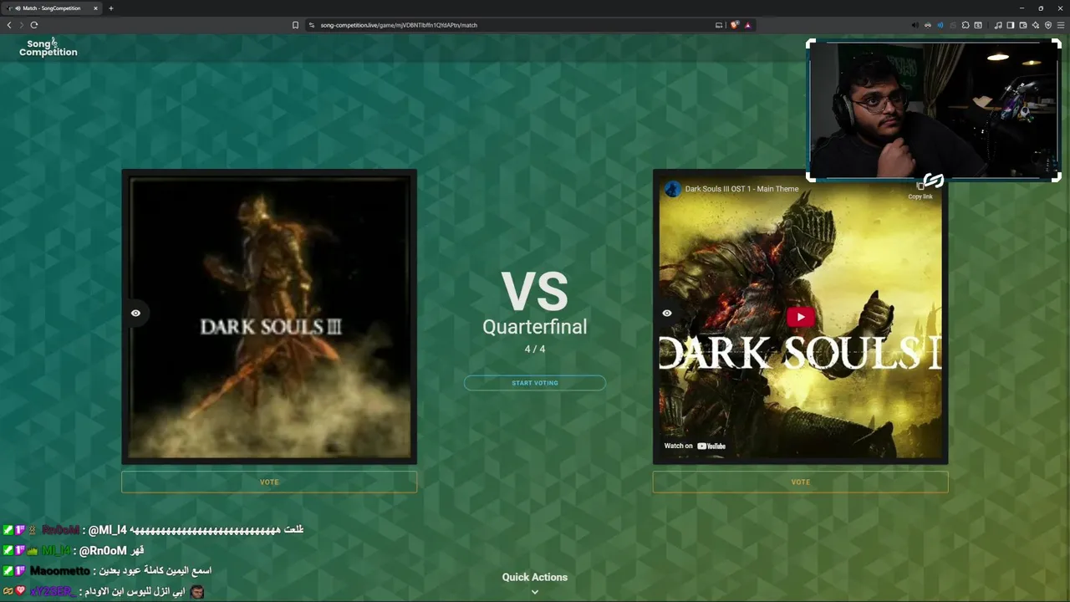Vote for the left Dark Souls III song
Viewport: 1070px width, 602px height.
[269, 482]
